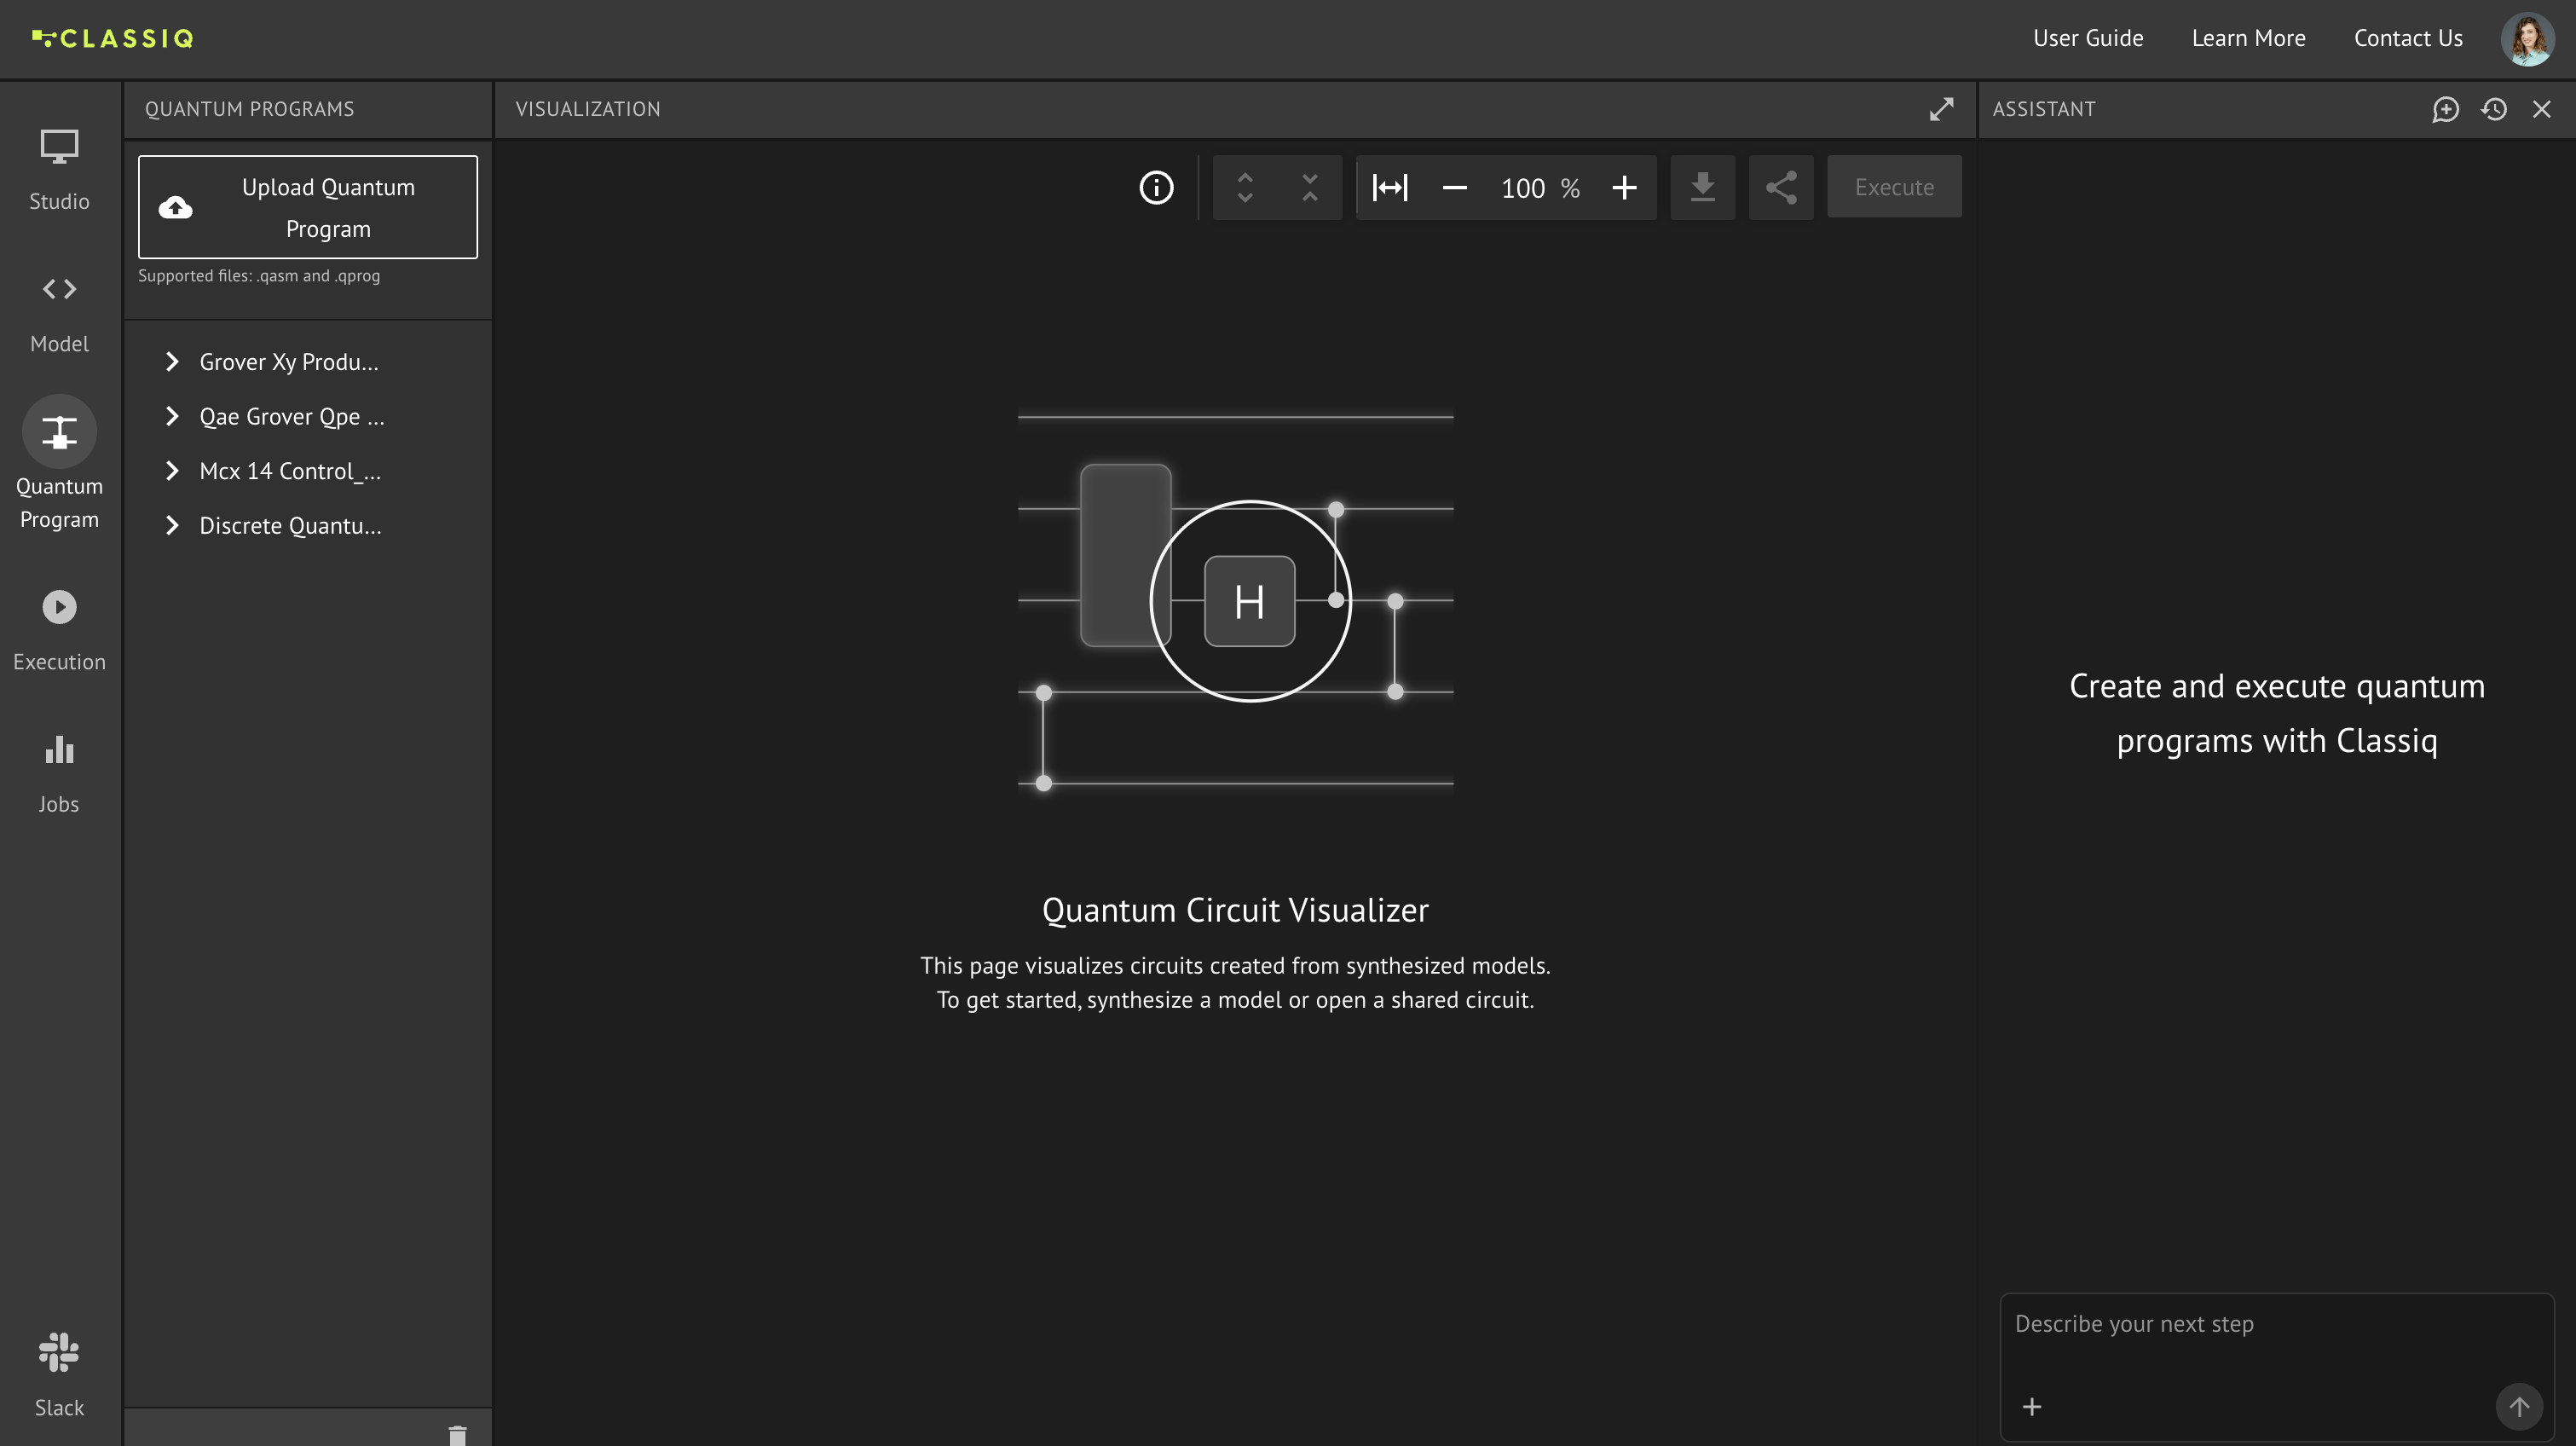Zoom in with the plus button

(x=1625, y=187)
